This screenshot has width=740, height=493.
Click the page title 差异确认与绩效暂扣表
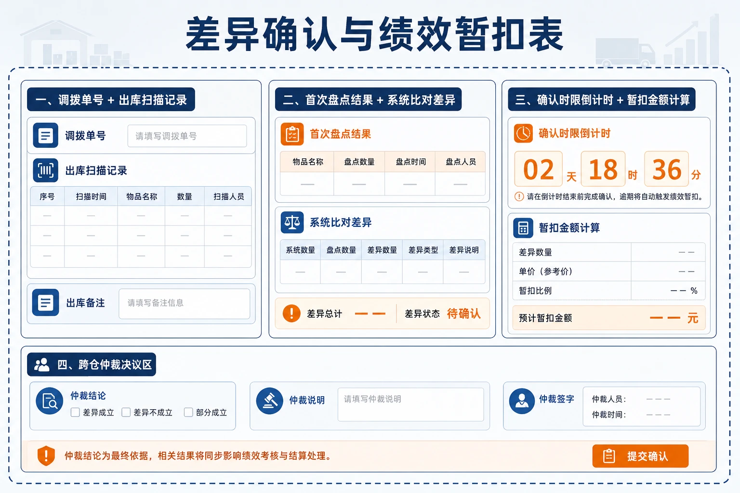374,34
